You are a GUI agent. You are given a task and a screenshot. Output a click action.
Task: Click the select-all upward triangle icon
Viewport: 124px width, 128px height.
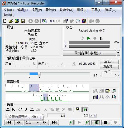coord(32,110)
